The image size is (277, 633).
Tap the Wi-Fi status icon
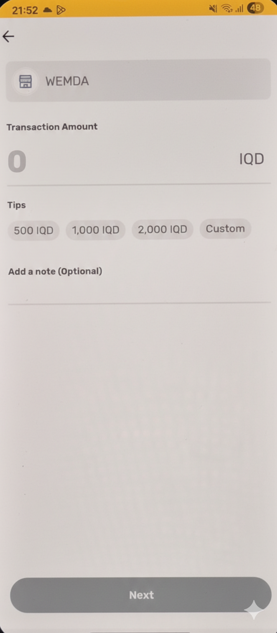tap(227, 8)
